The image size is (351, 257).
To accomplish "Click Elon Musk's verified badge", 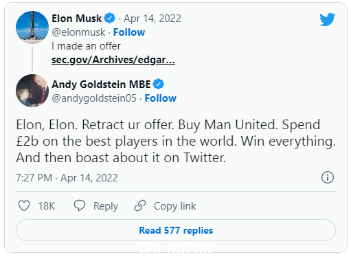I will pos(110,18).
